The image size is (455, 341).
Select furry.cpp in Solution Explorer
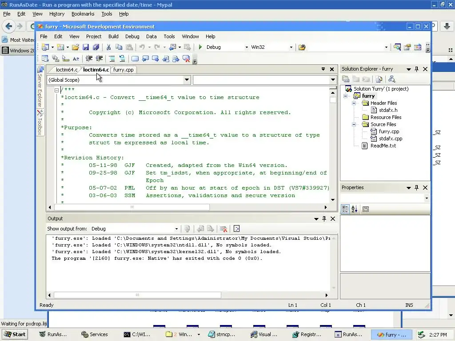[x=389, y=131]
